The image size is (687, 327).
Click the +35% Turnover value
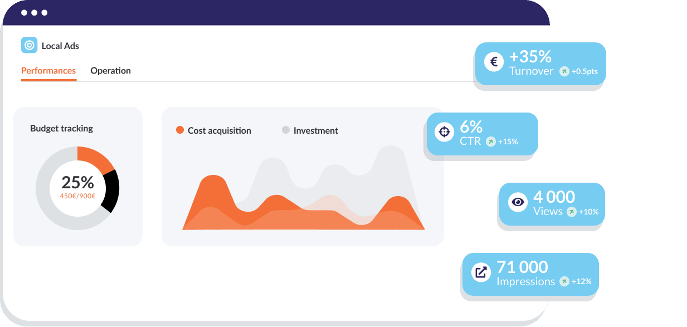coord(530,56)
